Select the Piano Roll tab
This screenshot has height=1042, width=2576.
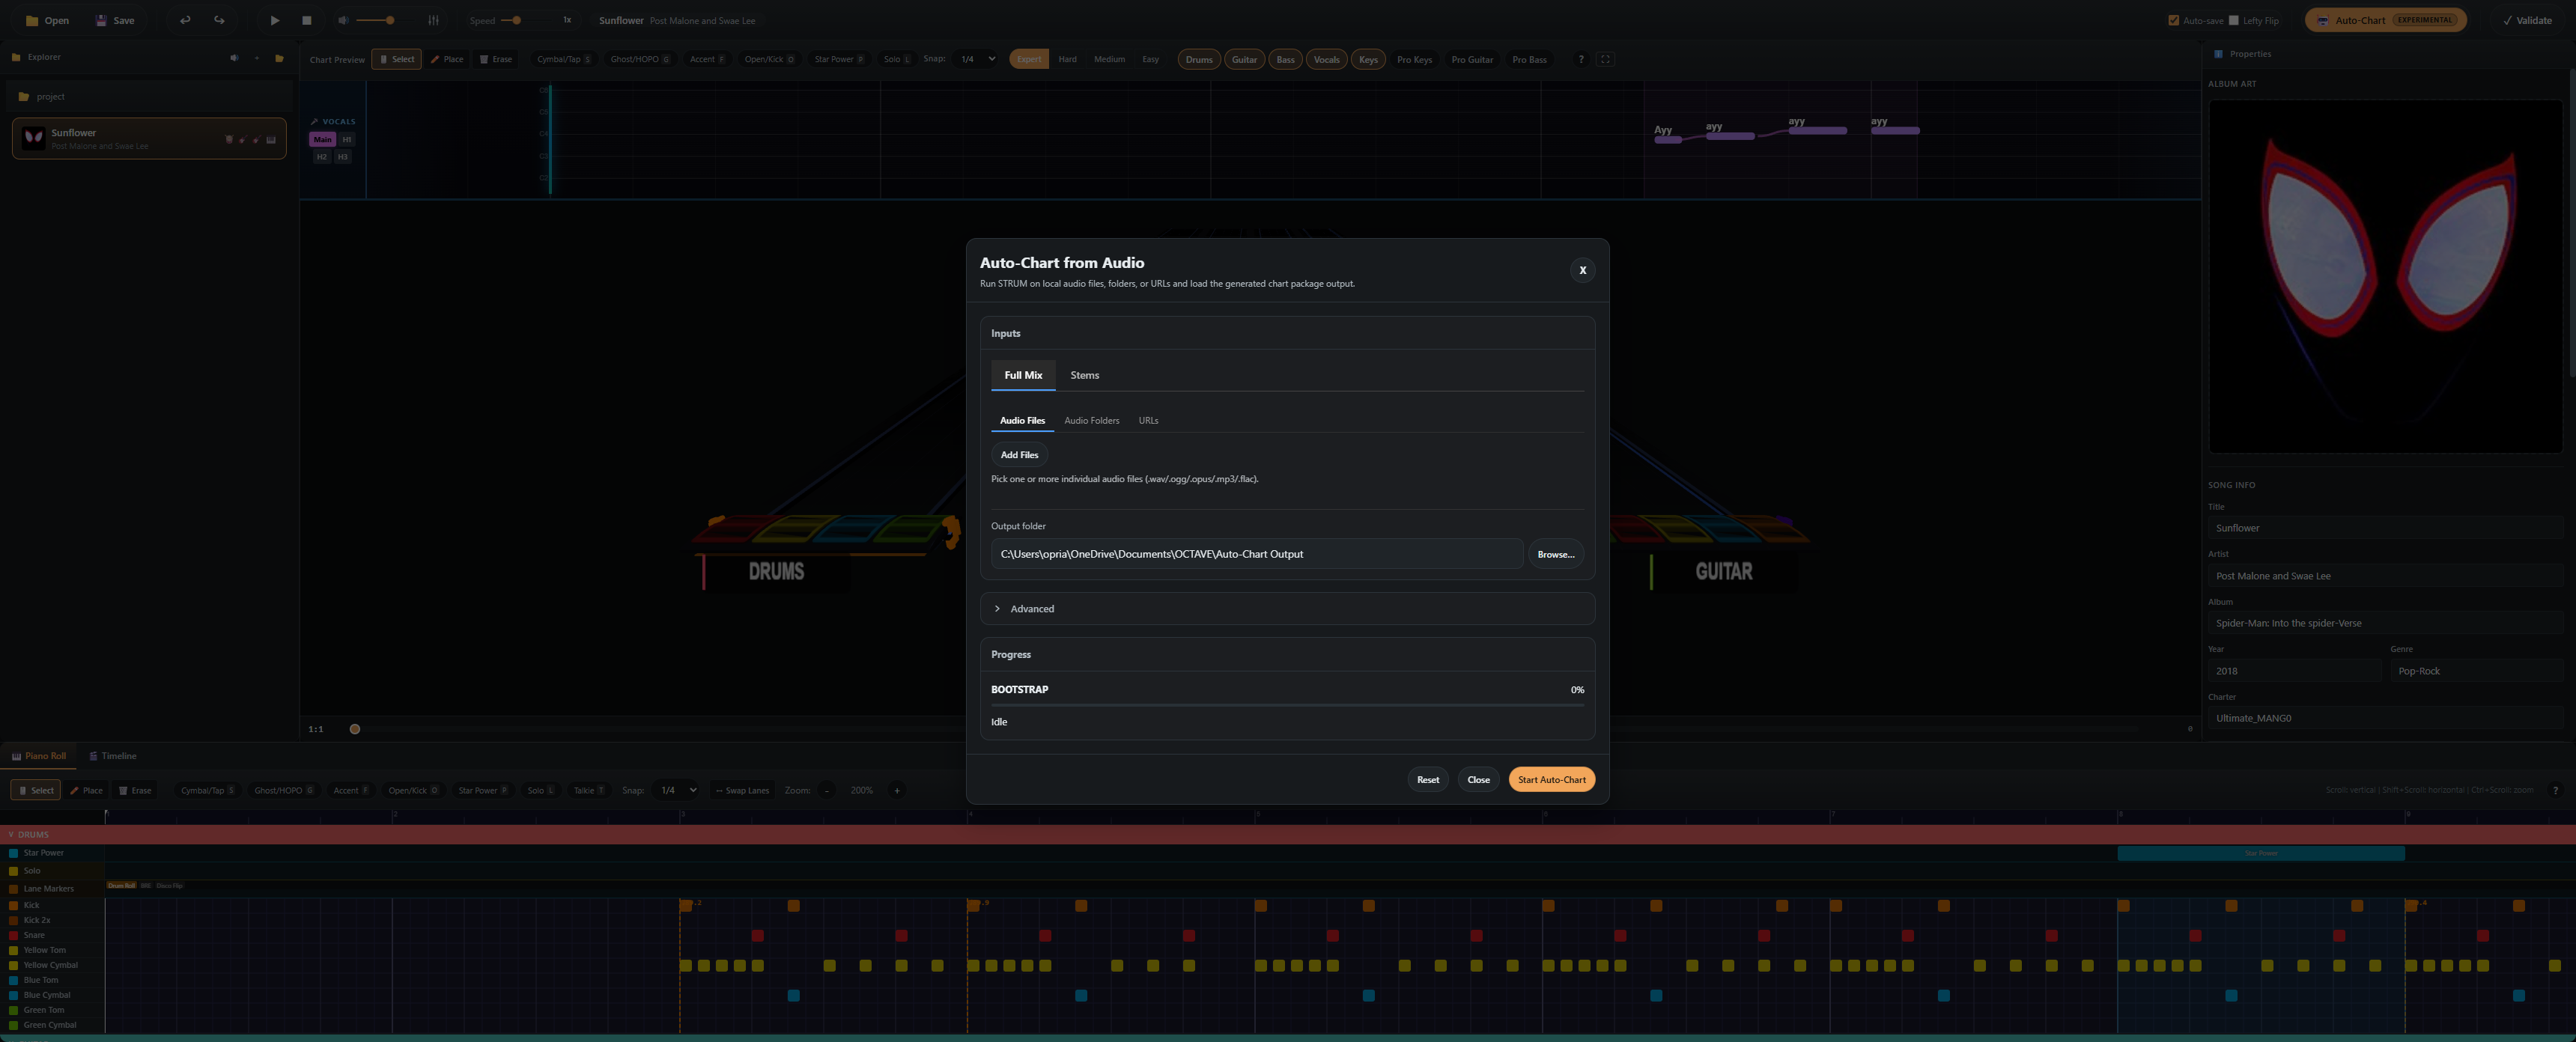click(39, 756)
